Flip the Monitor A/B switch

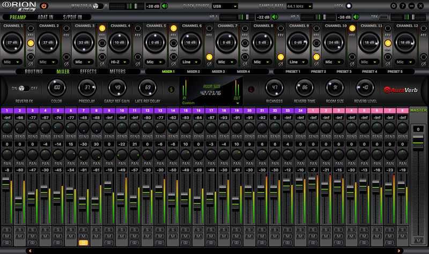[x=98, y=6]
